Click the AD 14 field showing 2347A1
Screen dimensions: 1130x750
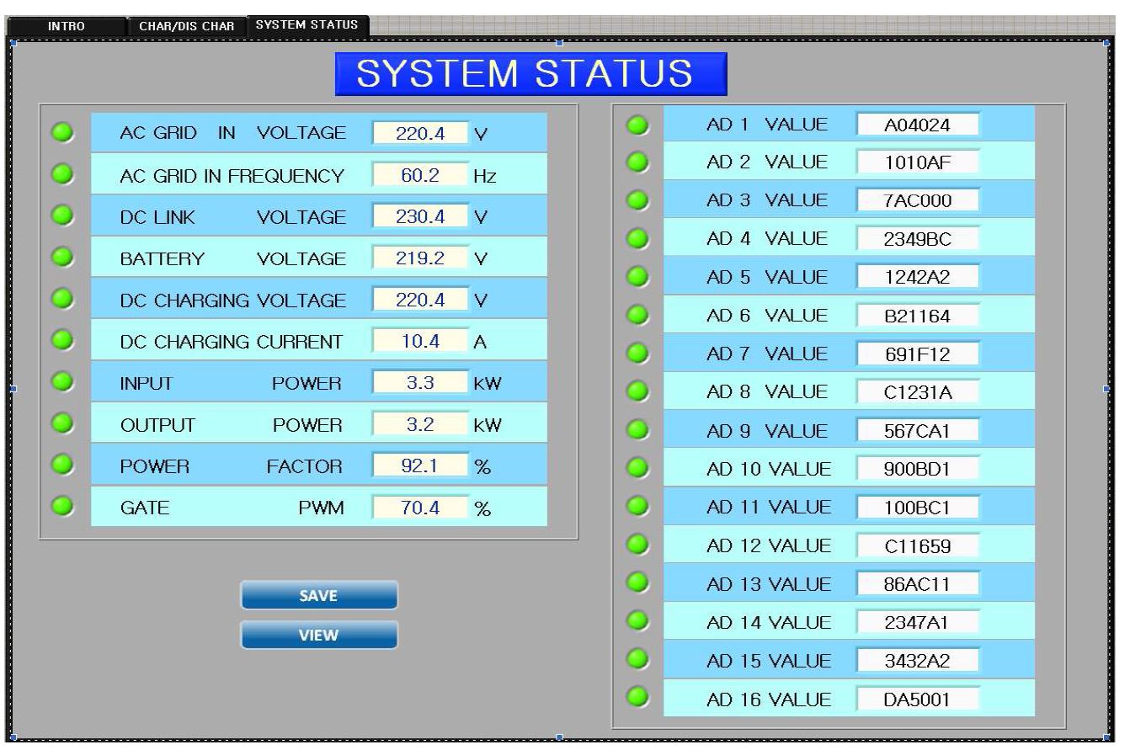(919, 623)
